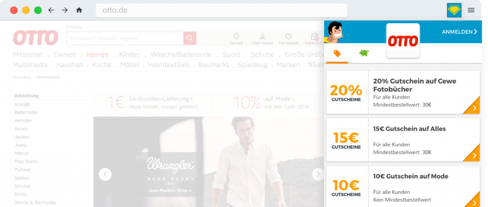Open the Herren menu category
Image resolution: width=488 pixels, height=207 pixels.
click(97, 54)
